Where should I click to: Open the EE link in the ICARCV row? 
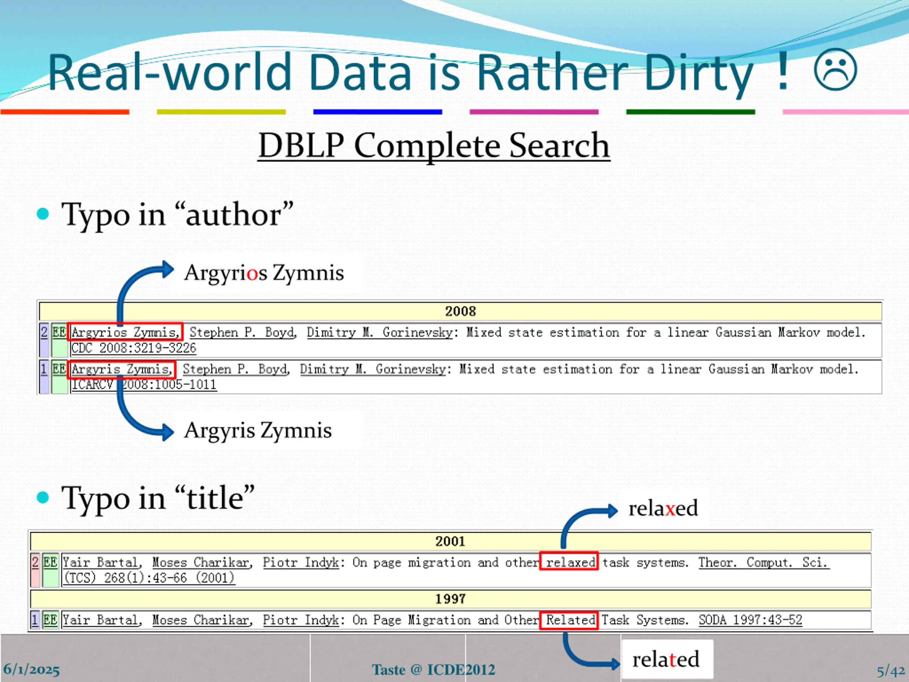59,369
